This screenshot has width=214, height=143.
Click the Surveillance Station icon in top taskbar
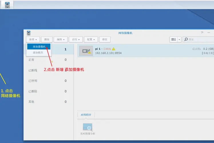coord(7,5)
